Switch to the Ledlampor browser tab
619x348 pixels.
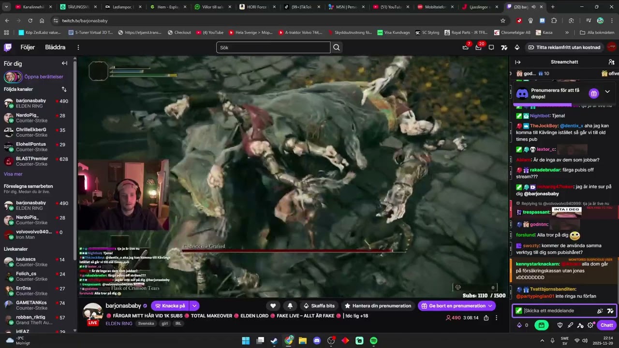(123, 7)
